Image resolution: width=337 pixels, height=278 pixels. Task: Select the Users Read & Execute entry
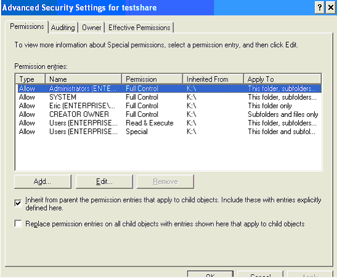[169, 123]
